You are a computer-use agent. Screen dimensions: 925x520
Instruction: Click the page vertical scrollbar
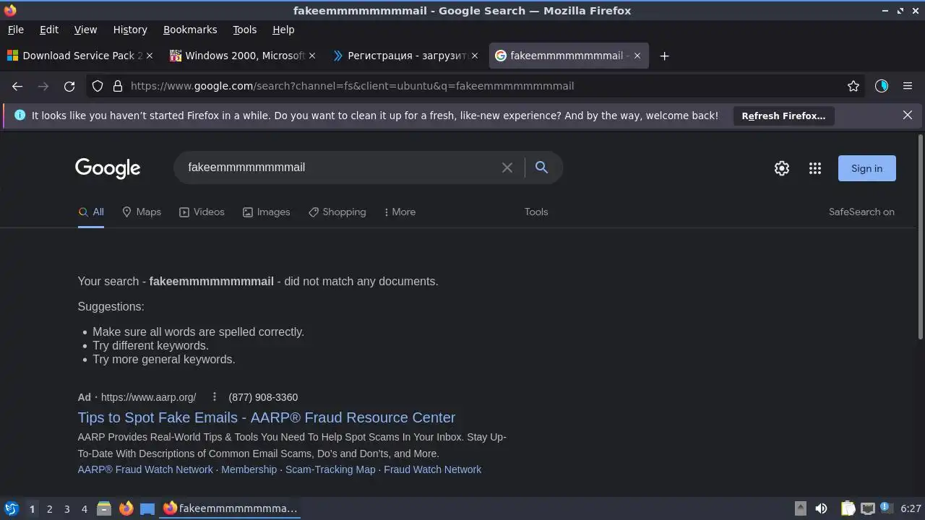point(920,236)
